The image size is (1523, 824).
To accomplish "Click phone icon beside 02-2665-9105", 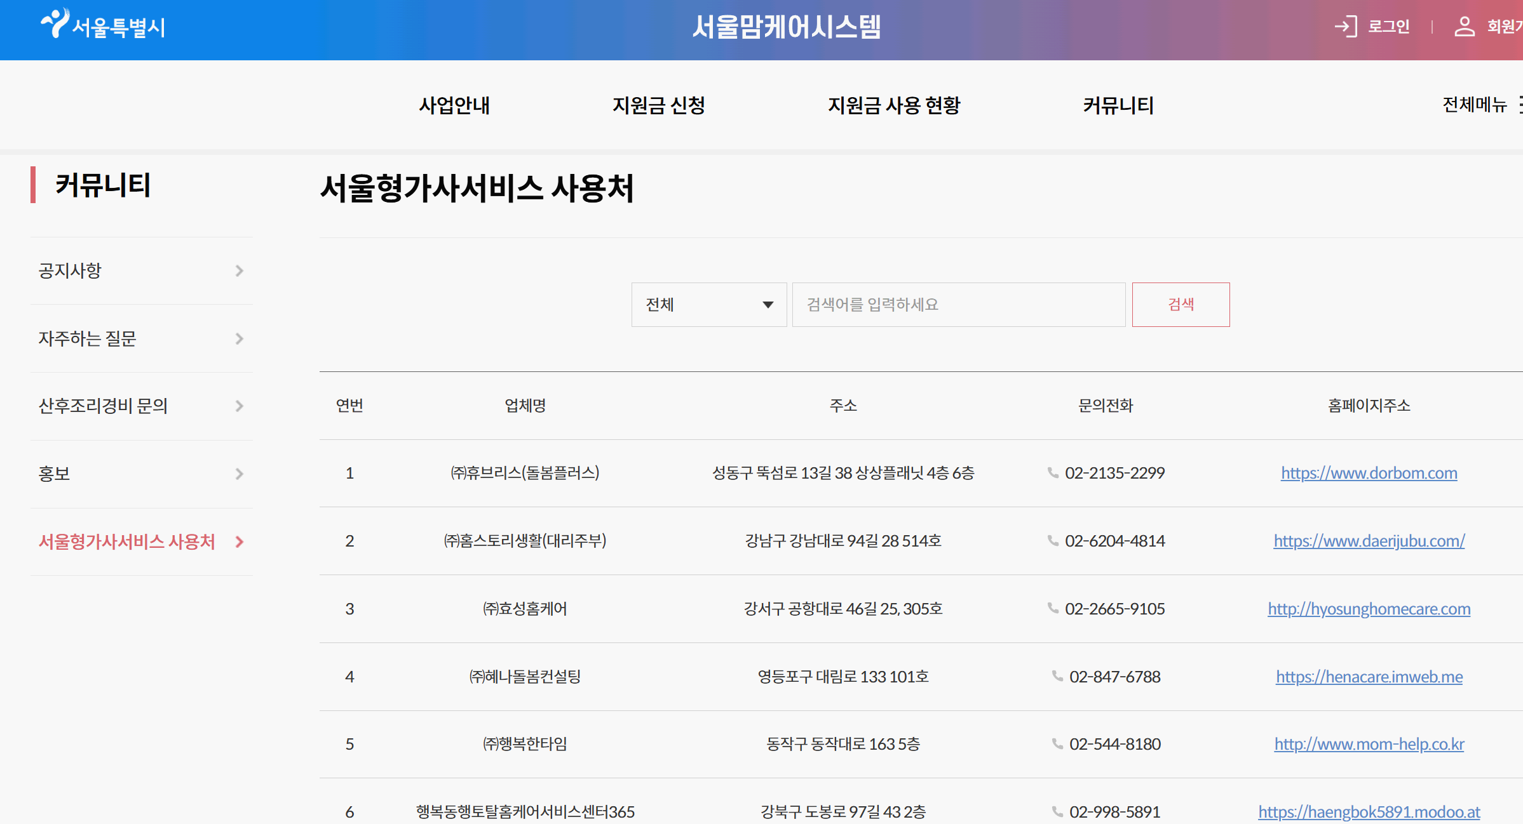I will (x=1053, y=608).
